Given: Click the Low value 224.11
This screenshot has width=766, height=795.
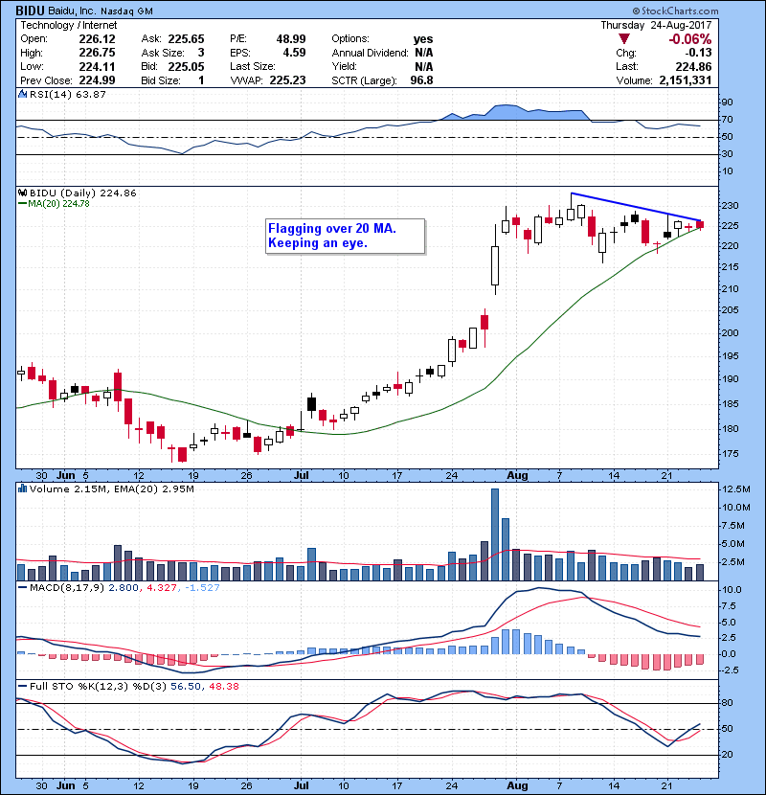Looking at the screenshot, I should pyautogui.click(x=97, y=66).
